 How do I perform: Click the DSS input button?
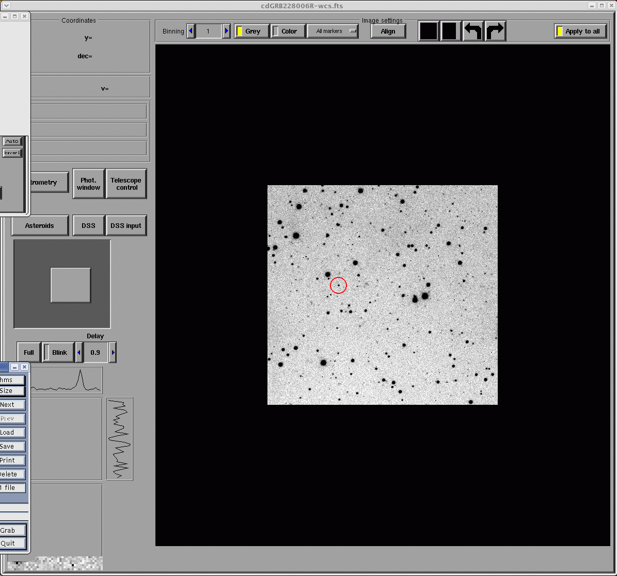pyautogui.click(x=126, y=225)
